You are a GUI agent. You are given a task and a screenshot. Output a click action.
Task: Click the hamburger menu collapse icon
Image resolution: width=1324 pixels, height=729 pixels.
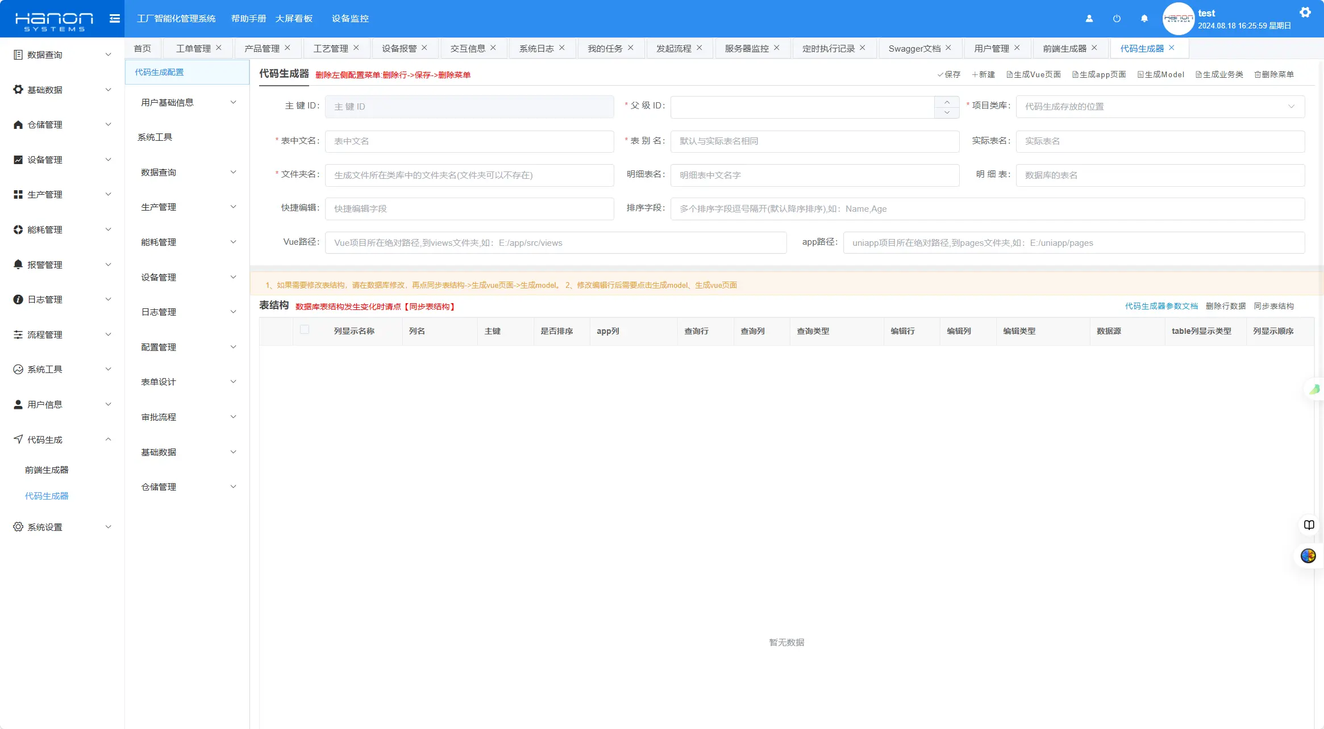(x=114, y=19)
